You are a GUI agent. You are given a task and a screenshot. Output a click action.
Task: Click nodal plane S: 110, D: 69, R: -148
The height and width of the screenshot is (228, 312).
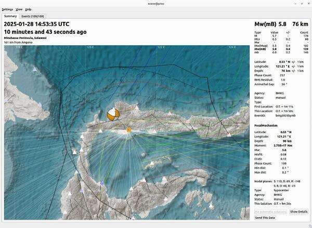(x=287, y=181)
